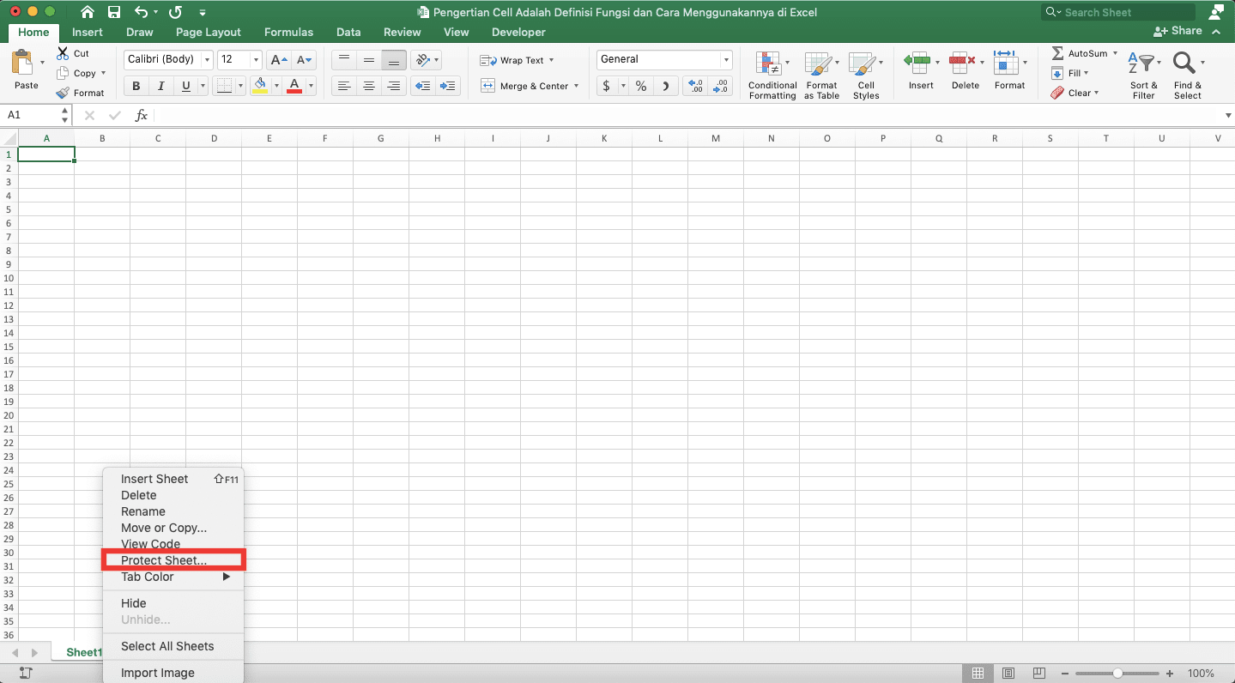The width and height of the screenshot is (1235, 683).
Task: Click the Format painter brush
Action: pyautogui.click(x=63, y=93)
